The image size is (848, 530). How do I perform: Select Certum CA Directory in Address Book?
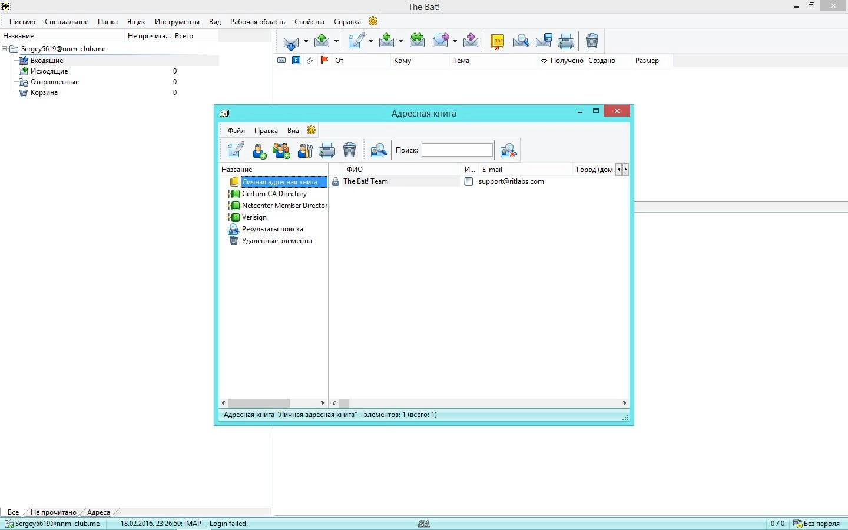[274, 194]
